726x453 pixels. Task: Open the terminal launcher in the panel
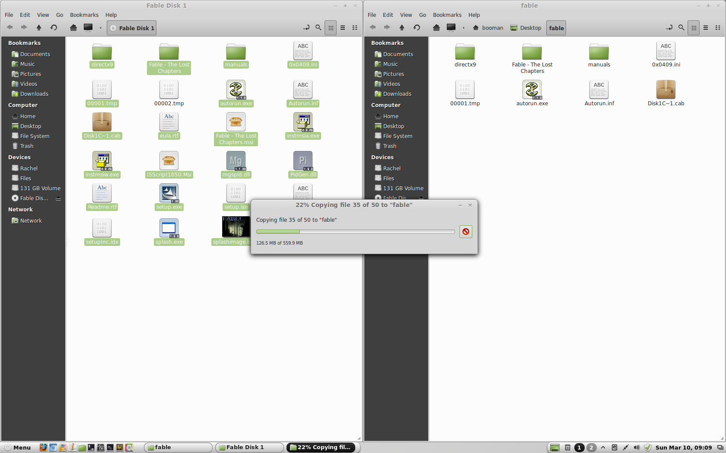coord(110,447)
